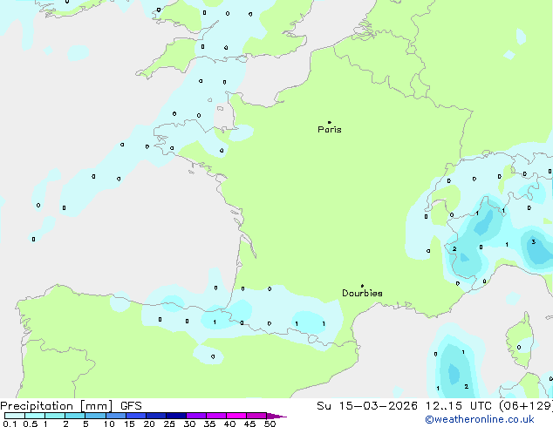Click the 'Precipitation [mm] GFS' title
Viewport: 553px width, 427px height.
click(x=71, y=406)
